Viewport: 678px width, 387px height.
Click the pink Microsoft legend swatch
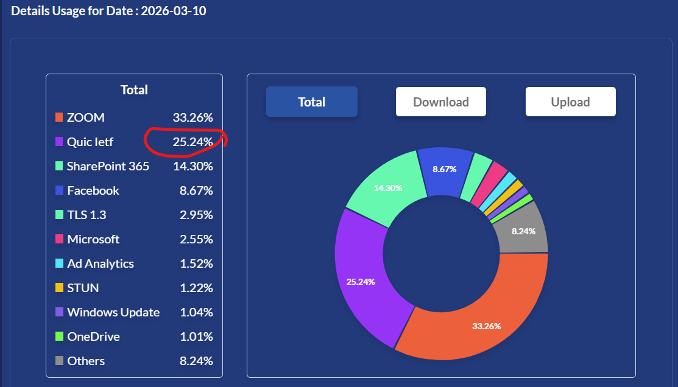click(x=59, y=239)
